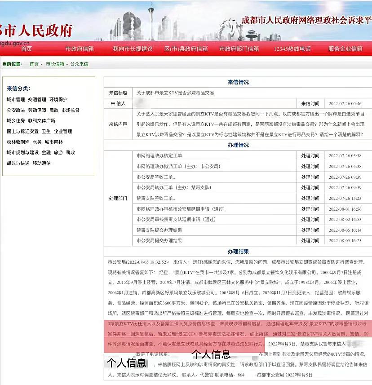The height and width of the screenshot is (385, 372).
Task: Open the 国土与拆迁安置 category
Action: point(22,131)
